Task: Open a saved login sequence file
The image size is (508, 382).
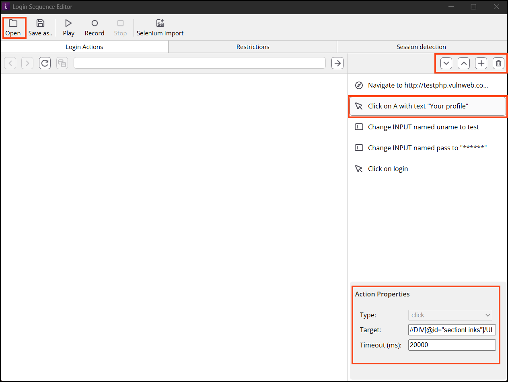Action: [13, 27]
